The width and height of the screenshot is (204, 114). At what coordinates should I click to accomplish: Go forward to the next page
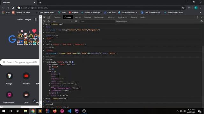[x=8, y=8]
